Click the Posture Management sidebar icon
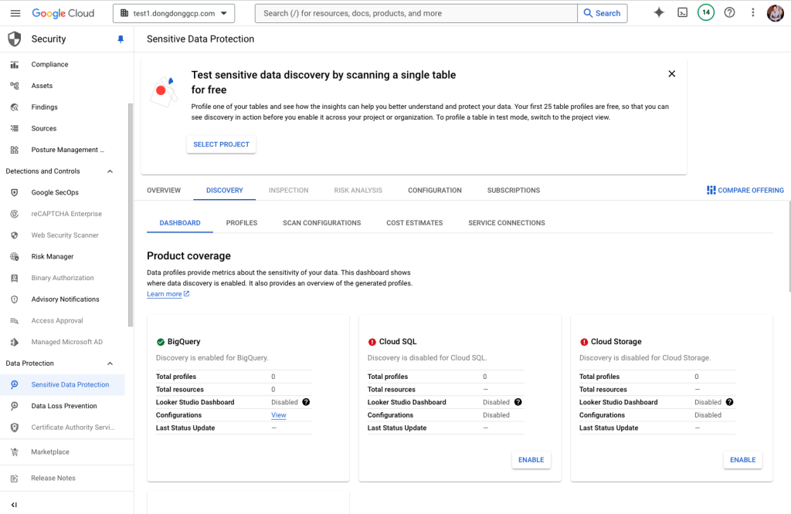Image resolution: width=791 pixels, height=514 pixels. [x=15, y=150]
